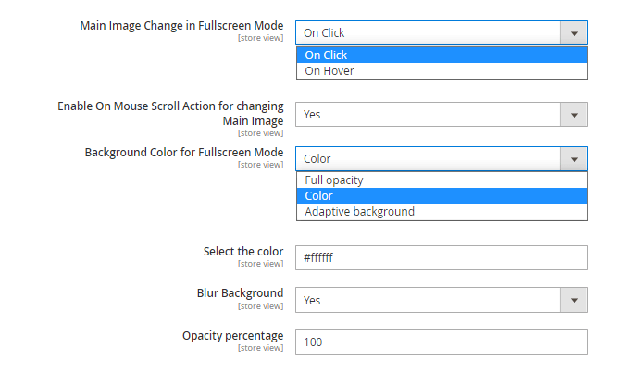
Task: Click the Select the color label
Action: click(x=243, y=251)
